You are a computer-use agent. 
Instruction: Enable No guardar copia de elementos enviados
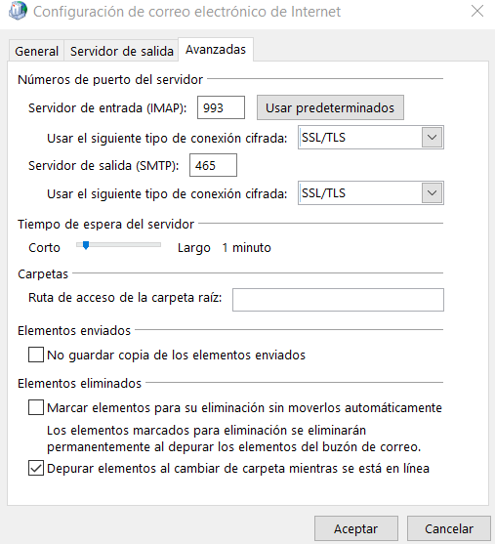pos(36,355)
